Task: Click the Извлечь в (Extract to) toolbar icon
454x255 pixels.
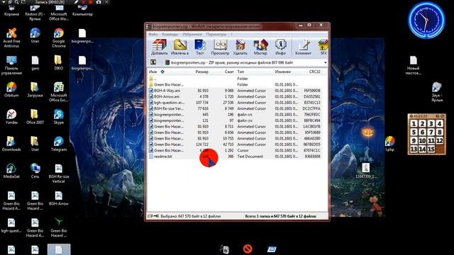Action: [179, 47]
